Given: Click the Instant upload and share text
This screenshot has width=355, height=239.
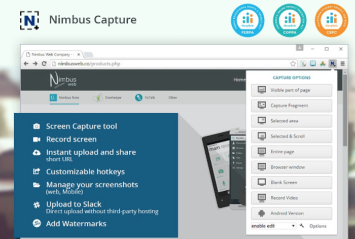Looking at the screenshot, I should tap(91, 152).
